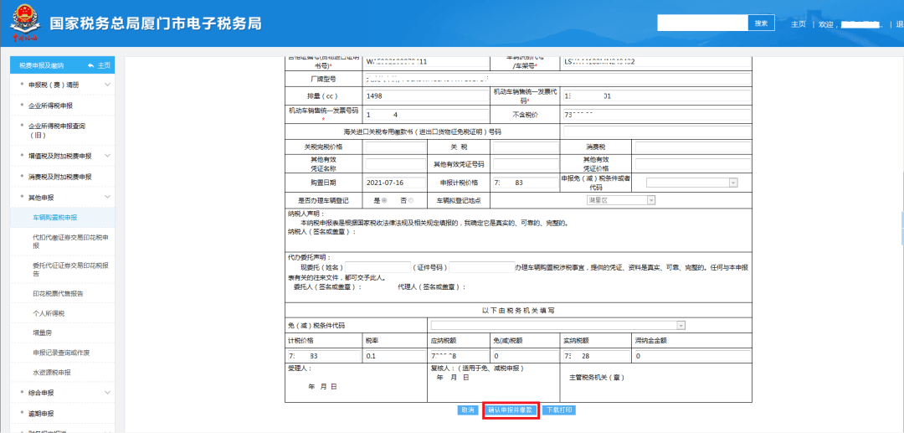This screenshot has width=904, height=433.
Task: Click the 搜索 button in header
Action: [761, 23]
